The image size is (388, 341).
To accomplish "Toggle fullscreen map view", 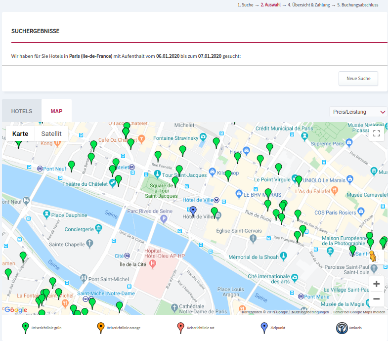I will coord(376,133).
